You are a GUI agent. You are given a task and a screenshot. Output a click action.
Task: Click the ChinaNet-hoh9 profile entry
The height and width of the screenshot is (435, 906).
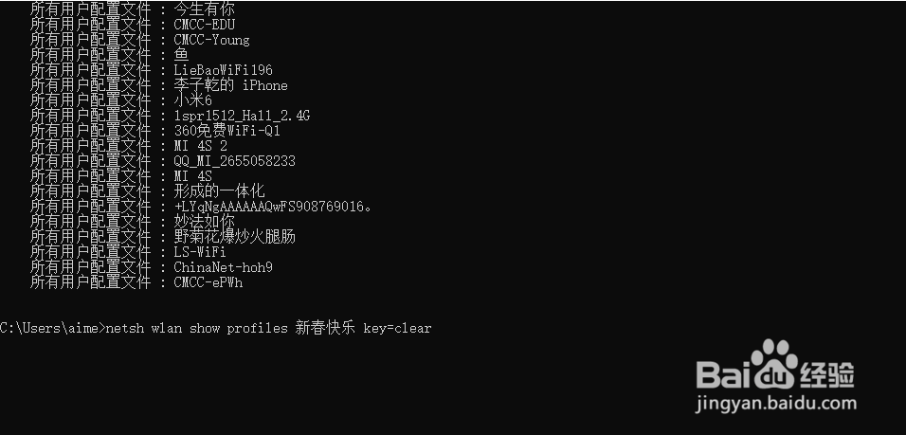[x=223, y=267]
